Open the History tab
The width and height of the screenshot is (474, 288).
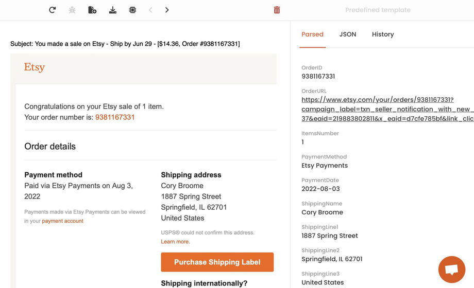click(x=383, y=34)
